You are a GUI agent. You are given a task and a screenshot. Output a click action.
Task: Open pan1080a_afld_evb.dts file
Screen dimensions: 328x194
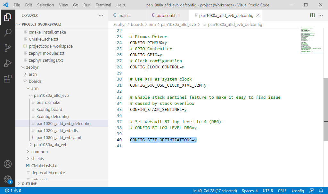(62, 130)
